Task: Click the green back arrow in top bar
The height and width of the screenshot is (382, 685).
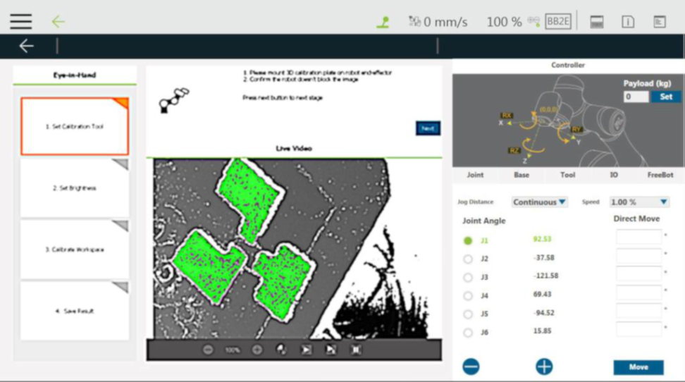Action: [58, 21]
